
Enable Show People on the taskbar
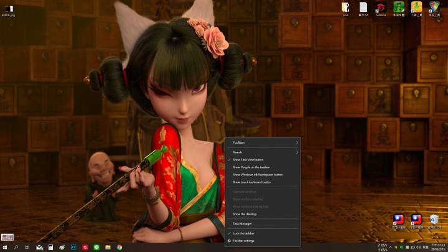(263, 167)
